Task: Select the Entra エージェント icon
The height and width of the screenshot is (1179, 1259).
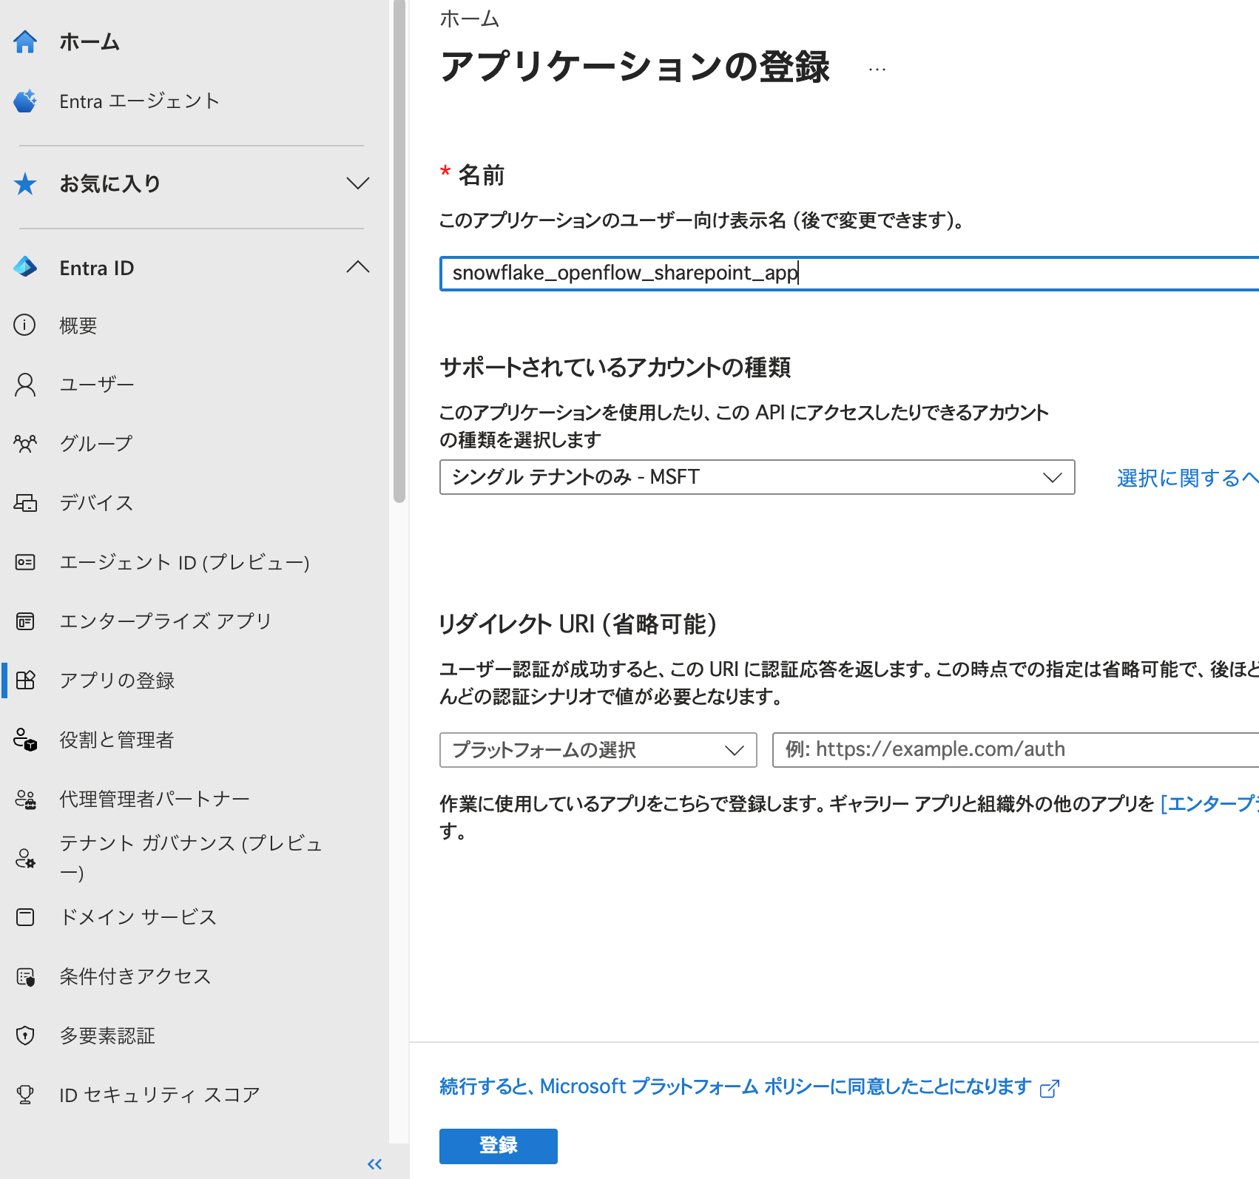Action: click(25, 101)
